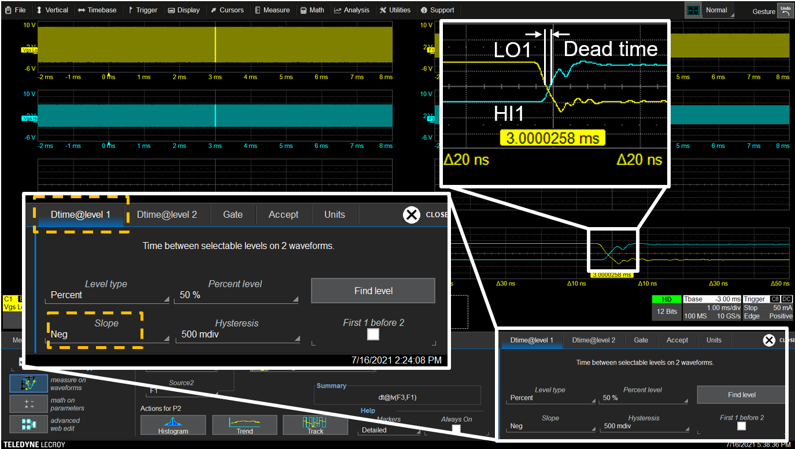The image size is (795, 449).
Task: Switch to the Dtime@level 2 tab
Action: tap(167, 214)
